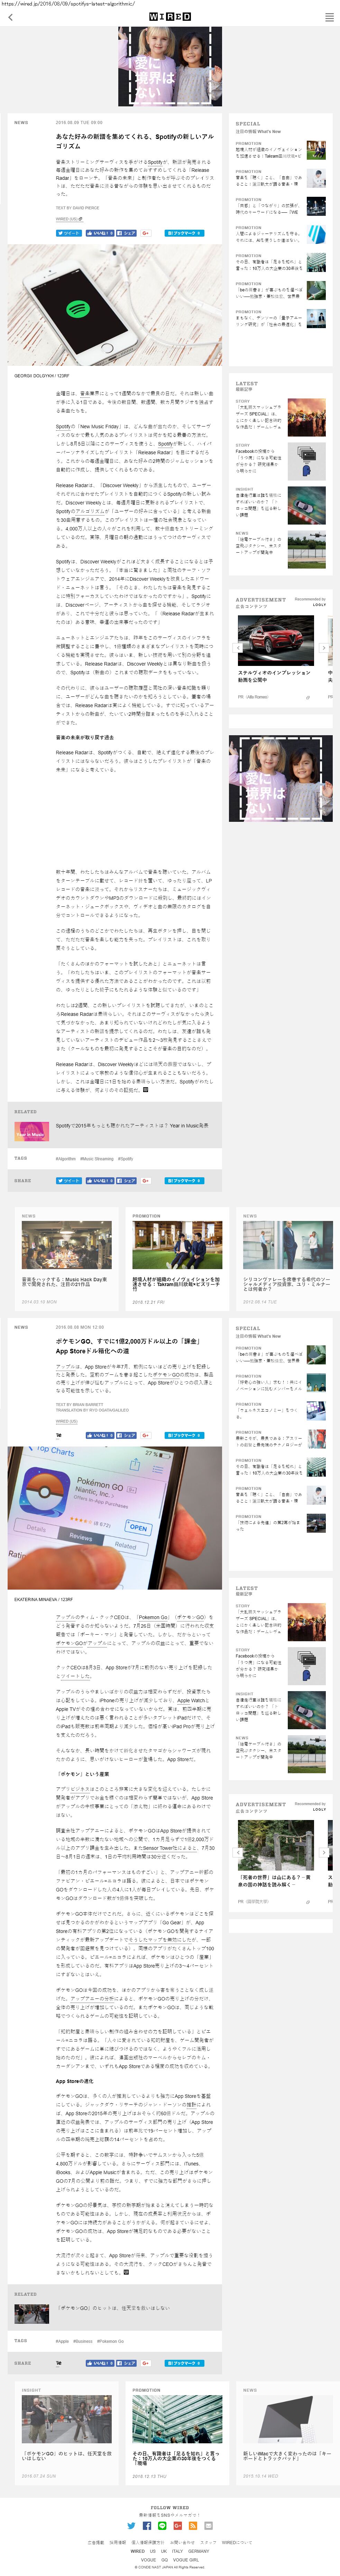This screenshot has height=2576, width=340.
Task: Select the #Spotify tag
Action: [126, 1159]
